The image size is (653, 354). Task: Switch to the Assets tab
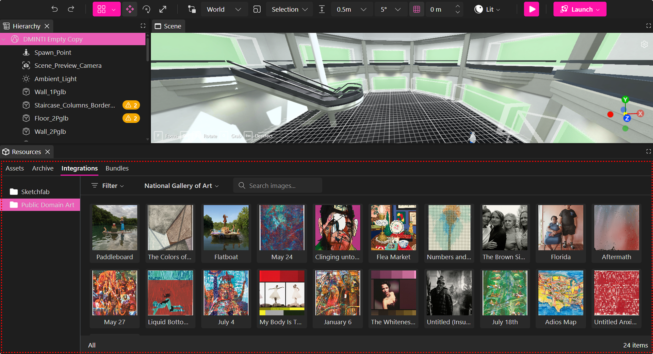tap(15, 168)
